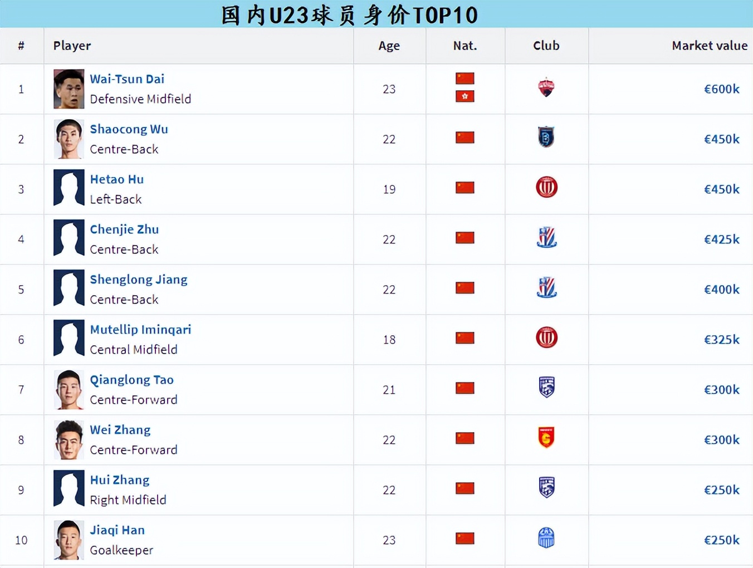
Task: Click Jiaqi Han's blue club crest
Action: point(546,538)
